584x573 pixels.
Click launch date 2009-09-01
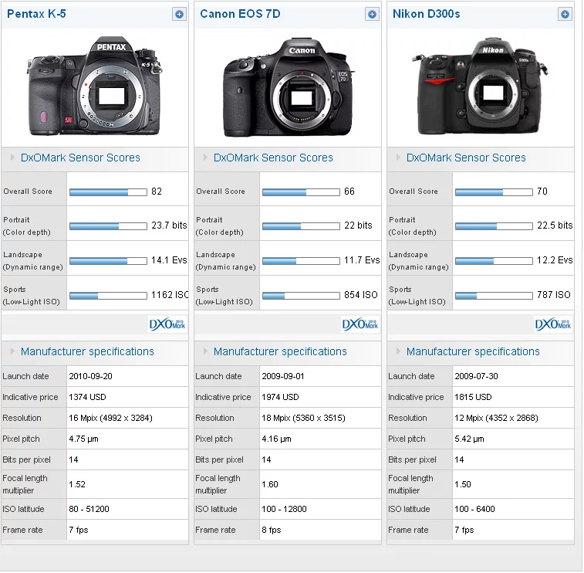pos(283,377)
